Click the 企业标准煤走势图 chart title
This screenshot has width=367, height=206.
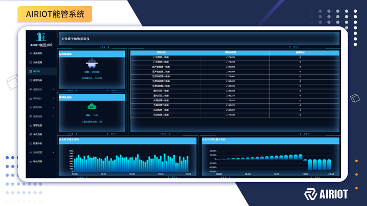[69, 139]
